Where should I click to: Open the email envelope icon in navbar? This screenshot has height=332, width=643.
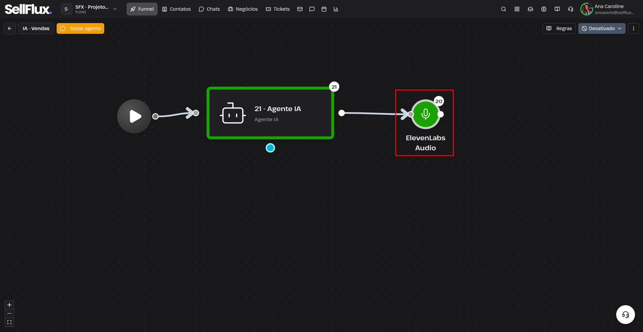pos(300,9)
